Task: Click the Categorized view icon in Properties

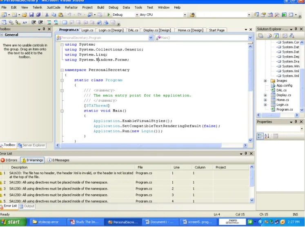Action: click(x=260, y=136)
